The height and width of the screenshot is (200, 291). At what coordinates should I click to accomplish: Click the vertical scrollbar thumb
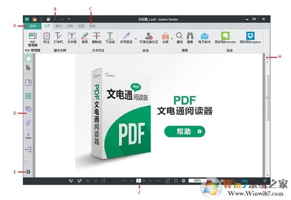(x=267, y=97)
